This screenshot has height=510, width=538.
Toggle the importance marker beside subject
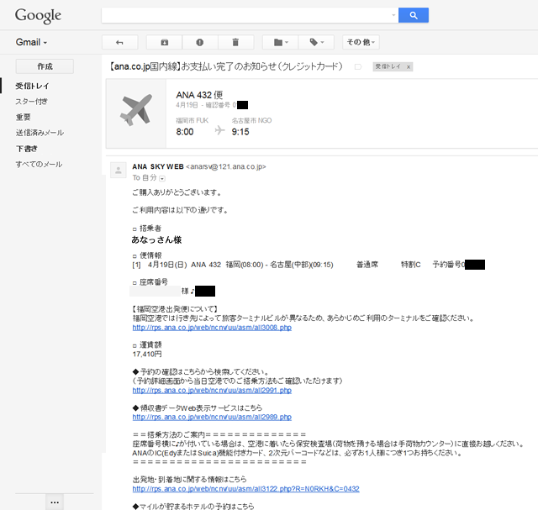pos(358,66)
